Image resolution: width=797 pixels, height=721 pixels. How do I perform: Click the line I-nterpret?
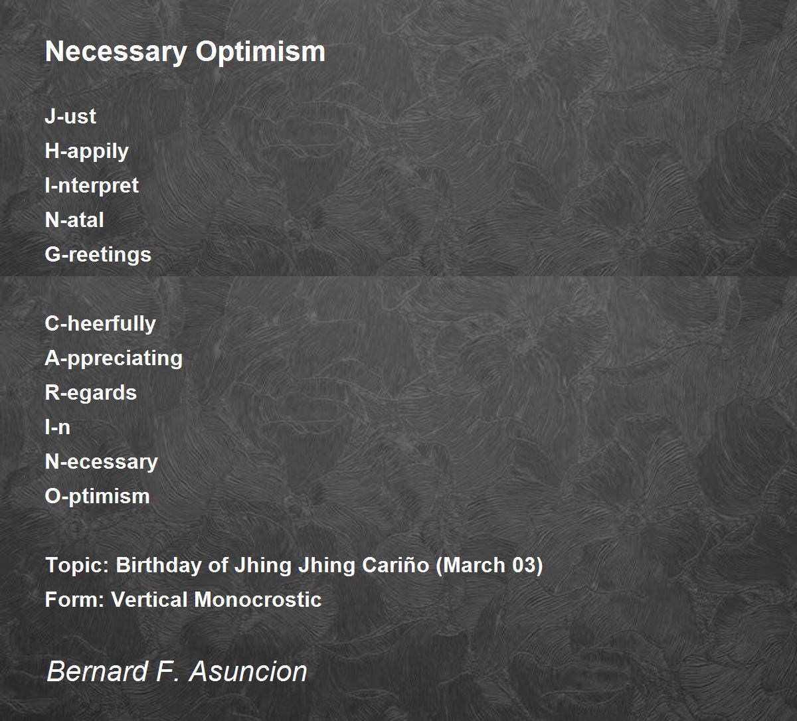pyautogui.click(x=92, y=186)
